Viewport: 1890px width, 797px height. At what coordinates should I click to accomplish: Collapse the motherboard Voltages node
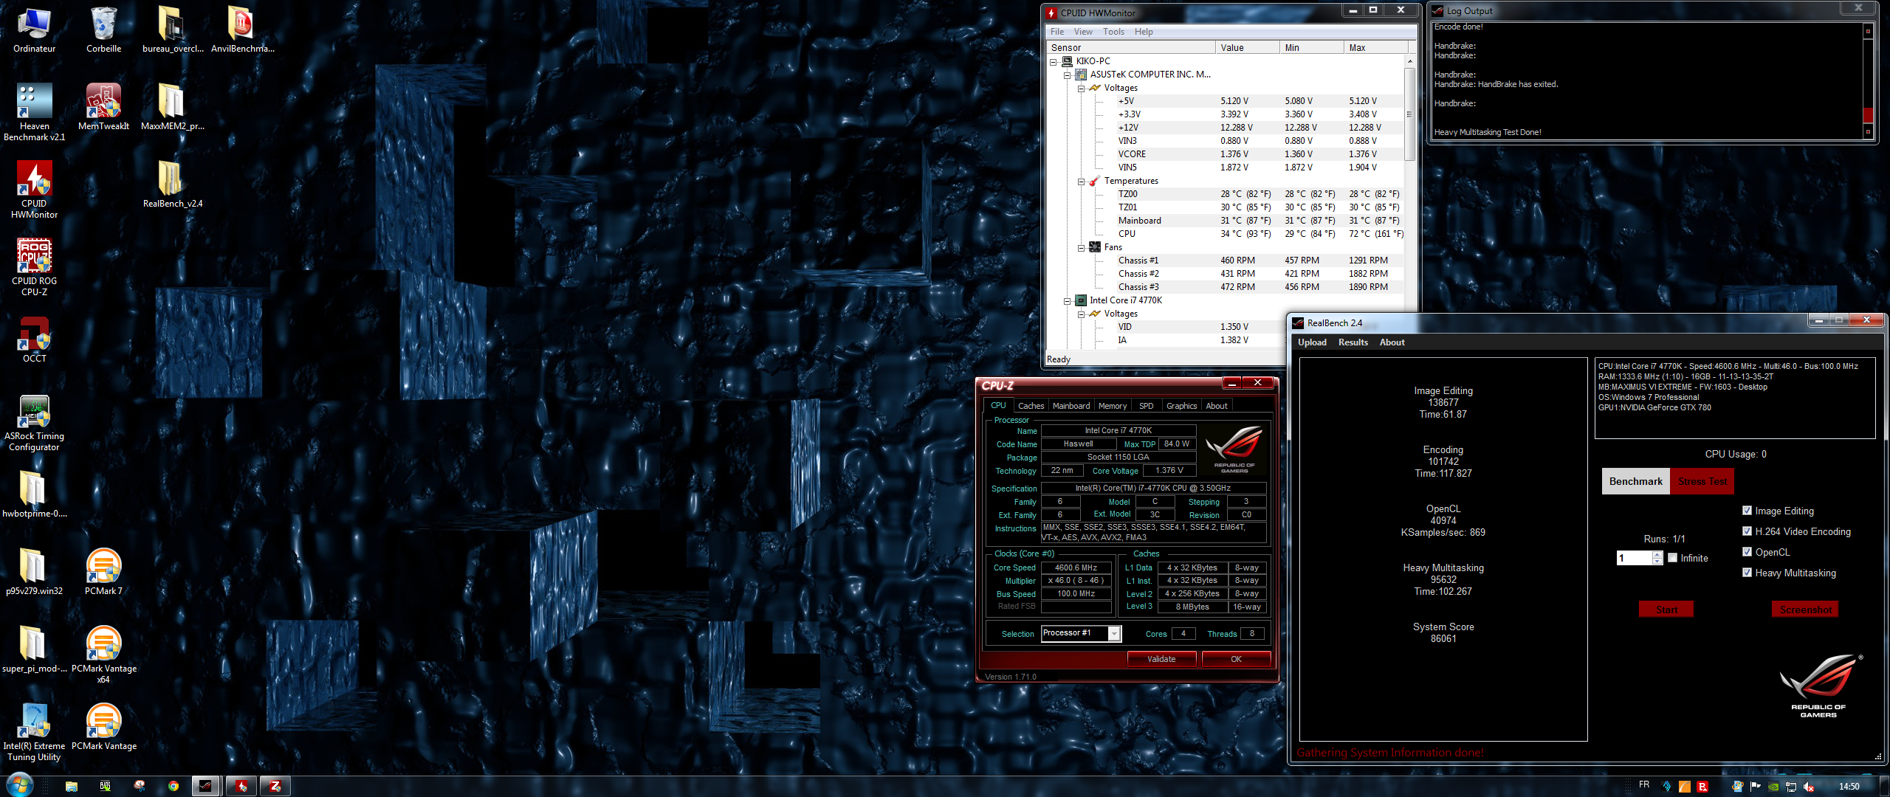coord(1081,89)
